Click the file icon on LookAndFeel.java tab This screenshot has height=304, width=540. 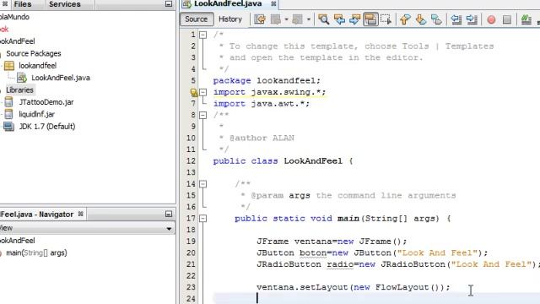(x=186, y=4)
